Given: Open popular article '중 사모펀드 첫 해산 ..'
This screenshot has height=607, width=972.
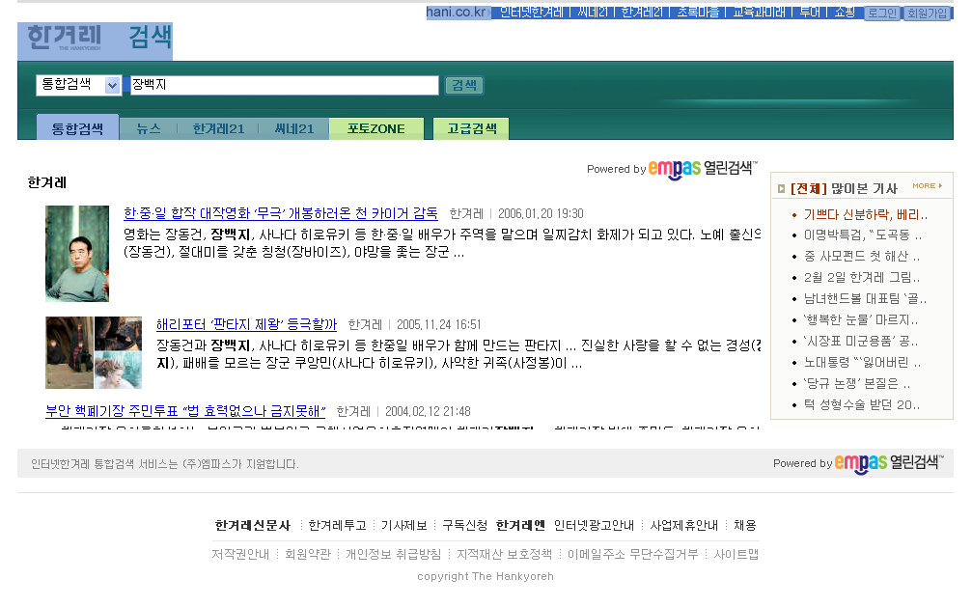Looking at the screenshot, I should point(862,256).
